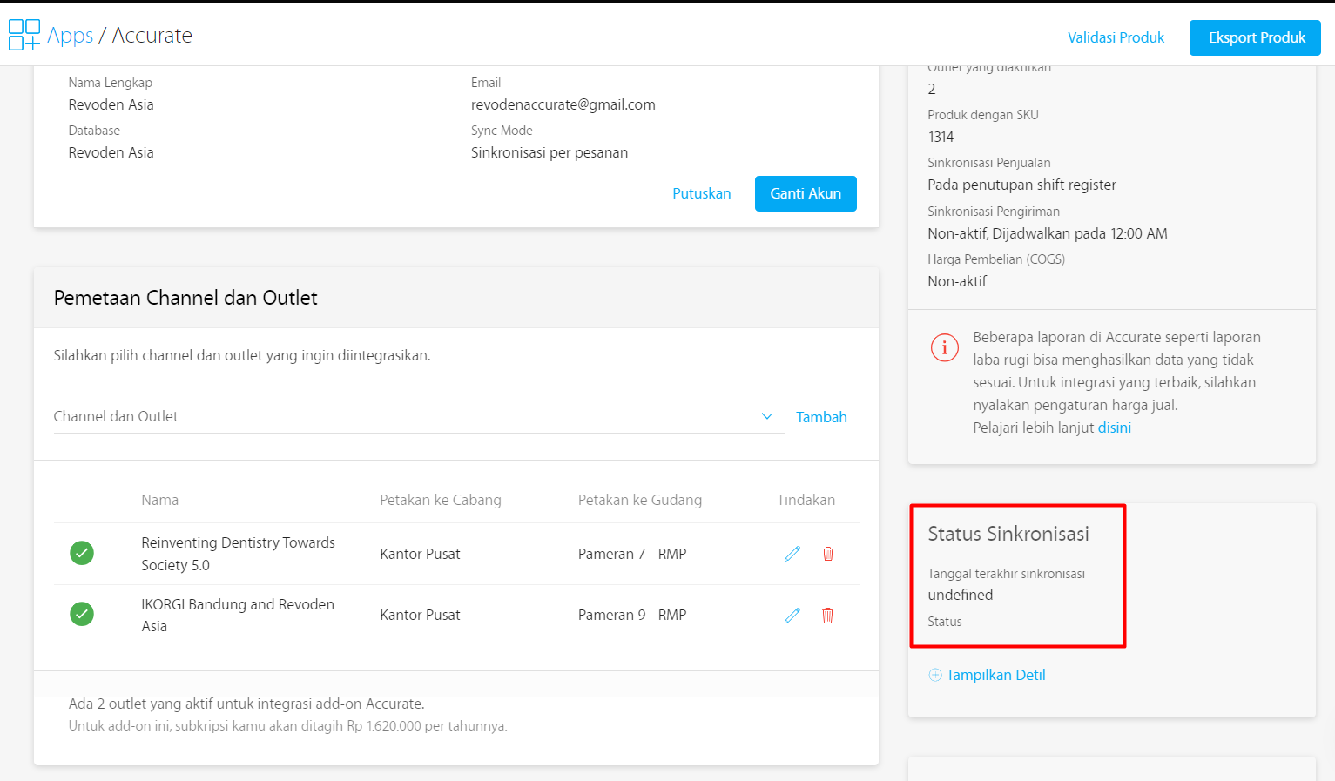1335x781 pixels.
Task: Edit the Reinventing Dentistry Towards Society outlet mapping
Action: click(792, 554)
